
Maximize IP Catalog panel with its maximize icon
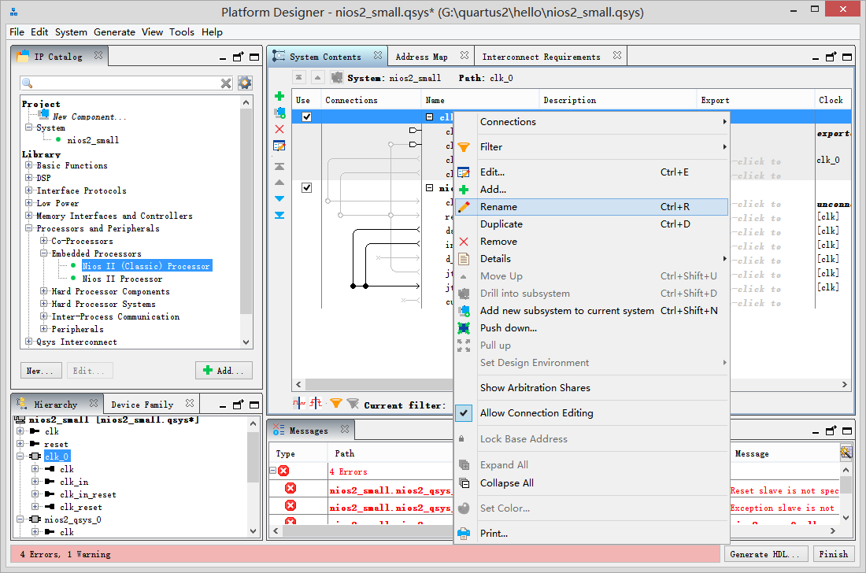coord(254,57)
